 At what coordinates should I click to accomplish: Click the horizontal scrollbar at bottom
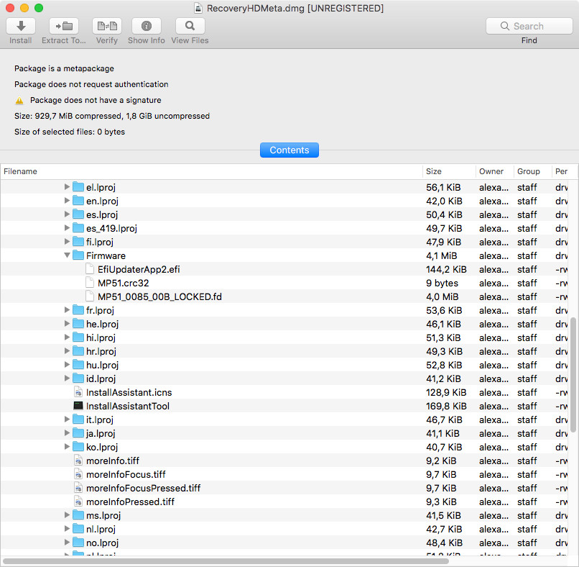tap(226, 561)
